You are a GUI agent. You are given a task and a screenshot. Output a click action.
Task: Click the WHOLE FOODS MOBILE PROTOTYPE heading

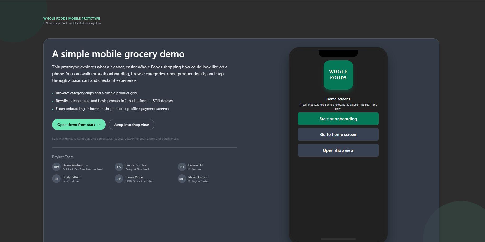pos(72,18)
